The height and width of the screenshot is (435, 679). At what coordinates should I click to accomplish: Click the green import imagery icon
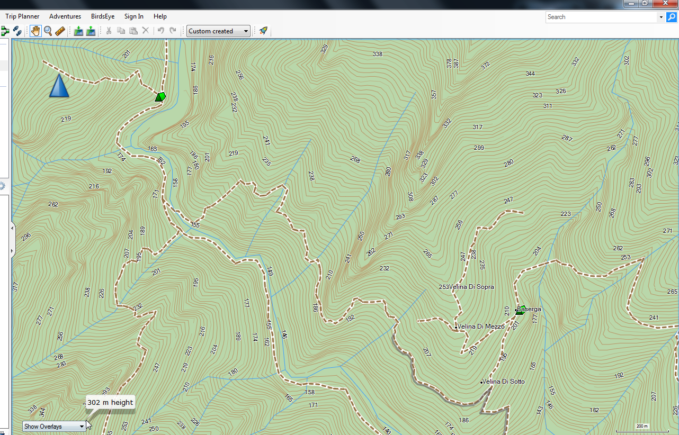point(78,31)
